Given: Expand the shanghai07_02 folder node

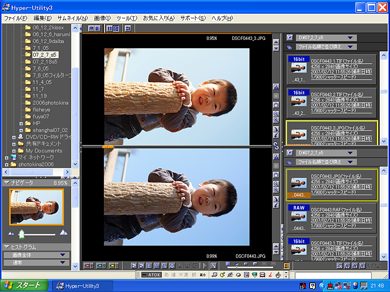Looking at the screenshot, I should point(21,130).
